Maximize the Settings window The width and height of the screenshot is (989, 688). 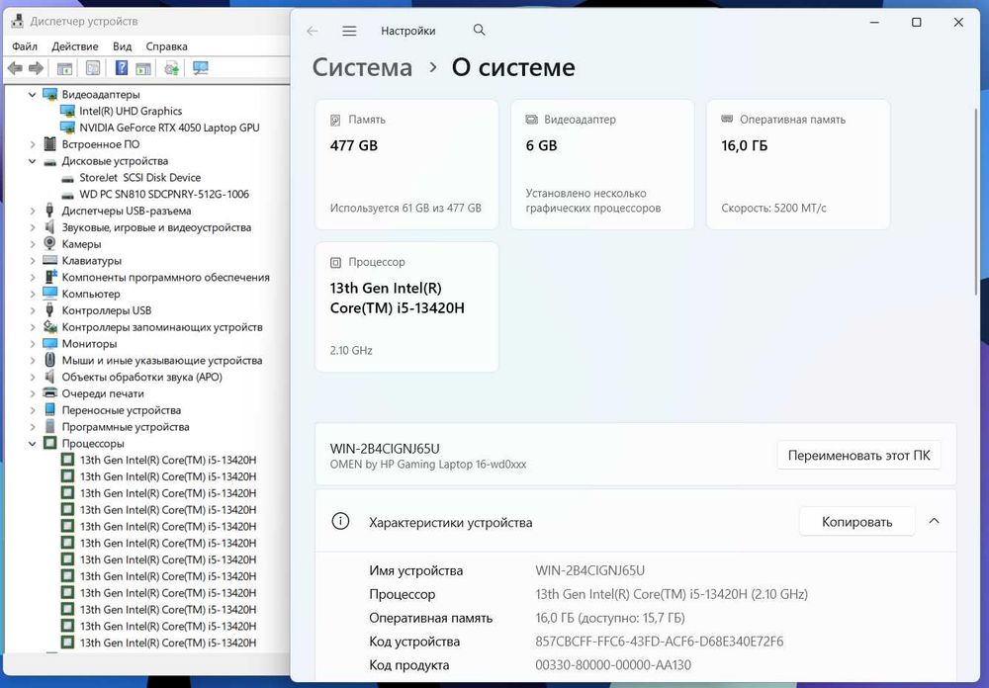tap(917, 22)
